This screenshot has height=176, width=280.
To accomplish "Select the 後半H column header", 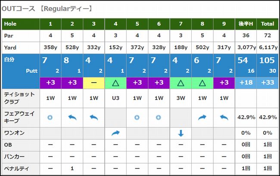I will pyautogui.click(x=246, y=24).
